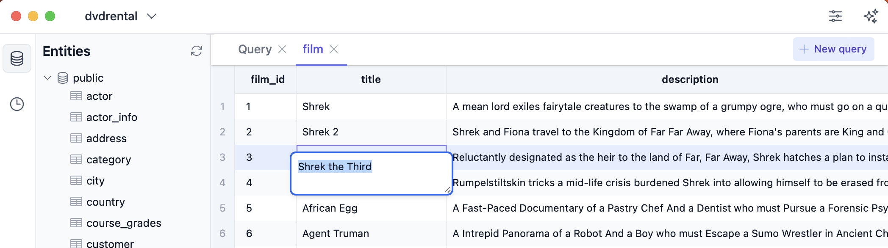Viewport: 888px width, 248px height.
Task: Switch to the film tab
Action: point(313,50)
